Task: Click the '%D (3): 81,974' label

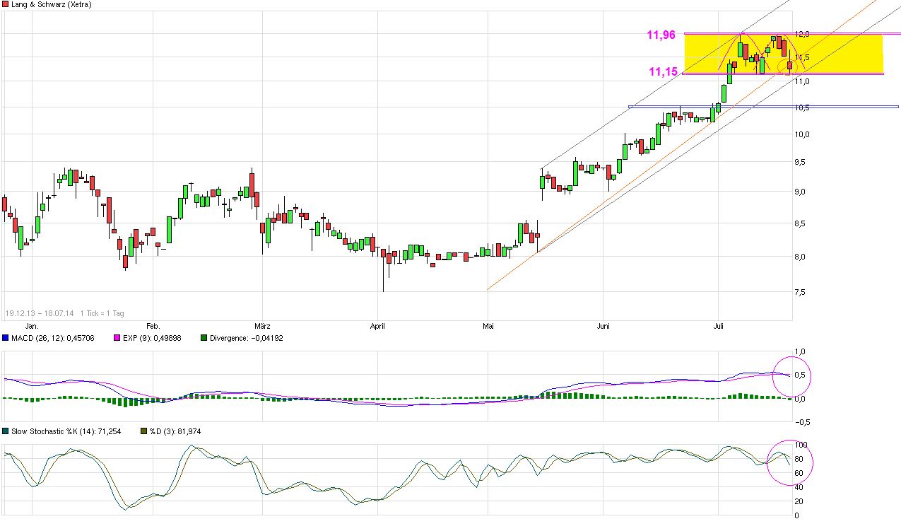Action: point(175,431)
